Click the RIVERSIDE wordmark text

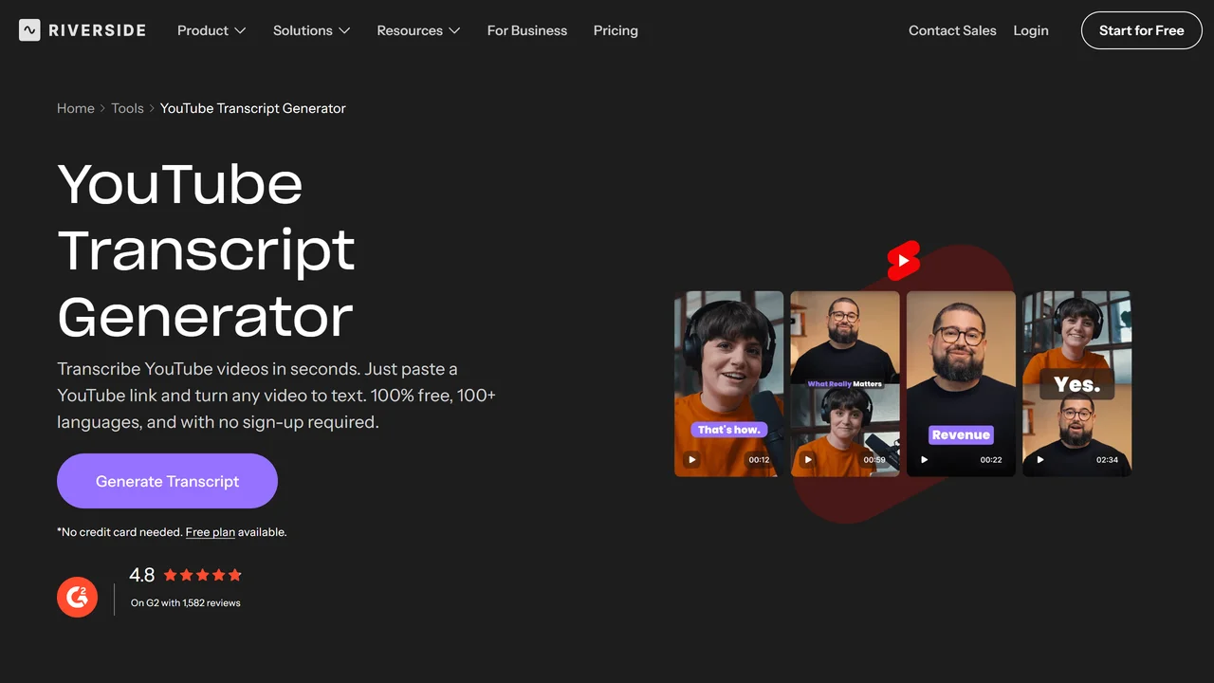tap(98, 30)
